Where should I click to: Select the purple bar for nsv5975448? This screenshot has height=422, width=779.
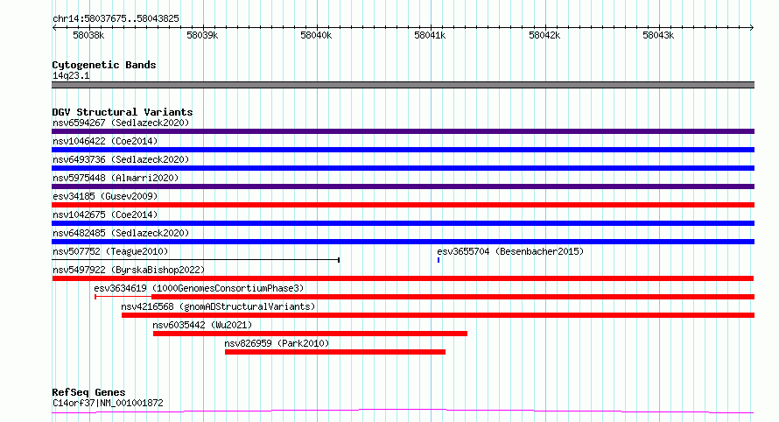[403, 186]
